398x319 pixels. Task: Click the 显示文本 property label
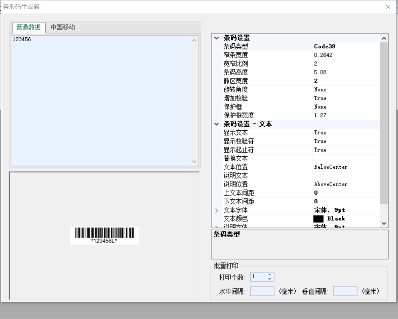236,133
